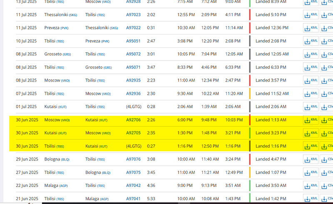Image resolution: width=333 pixels, height=204 pixels.
Task: Download CSV for flight A97023
Action: click(327, 15)
